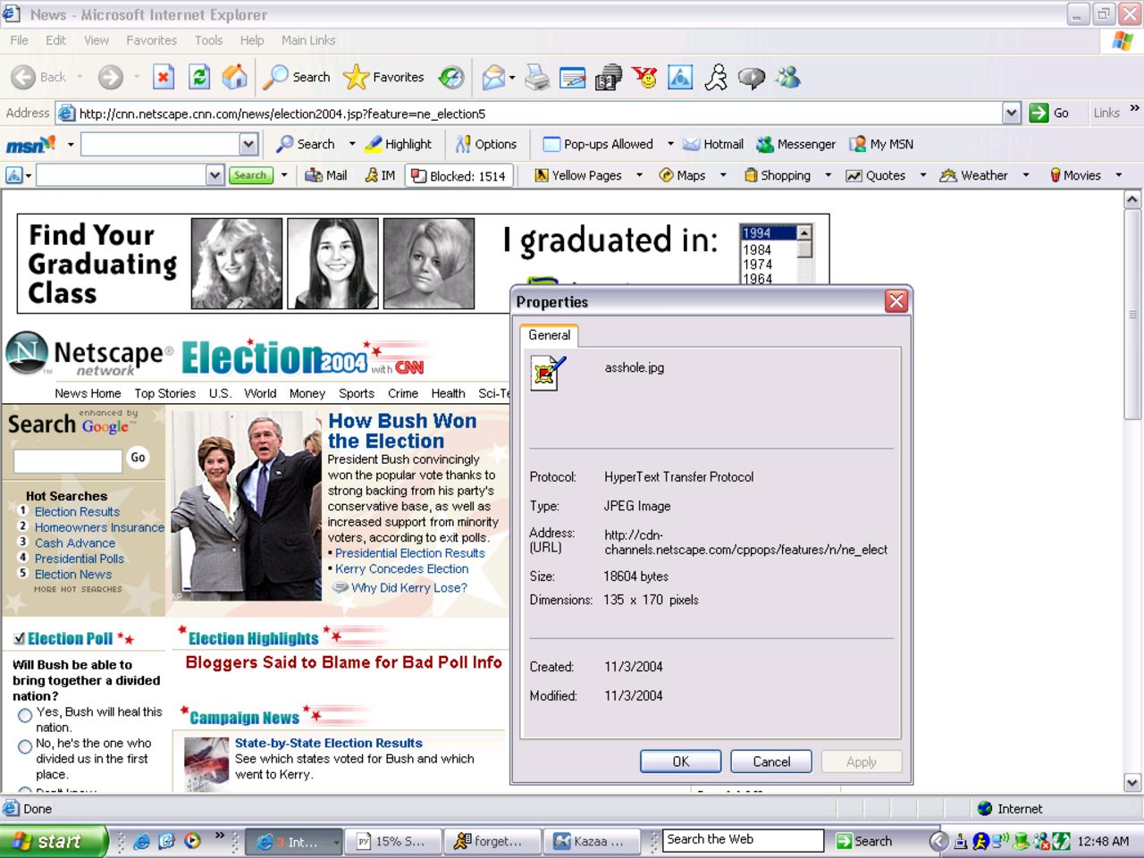Click Cancel in the Properties dialog
1144x858 pixels.
coord(771,761)
